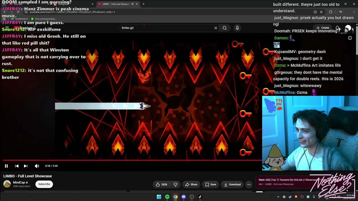Pause the LIMBO video
The height and width of the screenshot is (201, 358).
coord(6,166)
